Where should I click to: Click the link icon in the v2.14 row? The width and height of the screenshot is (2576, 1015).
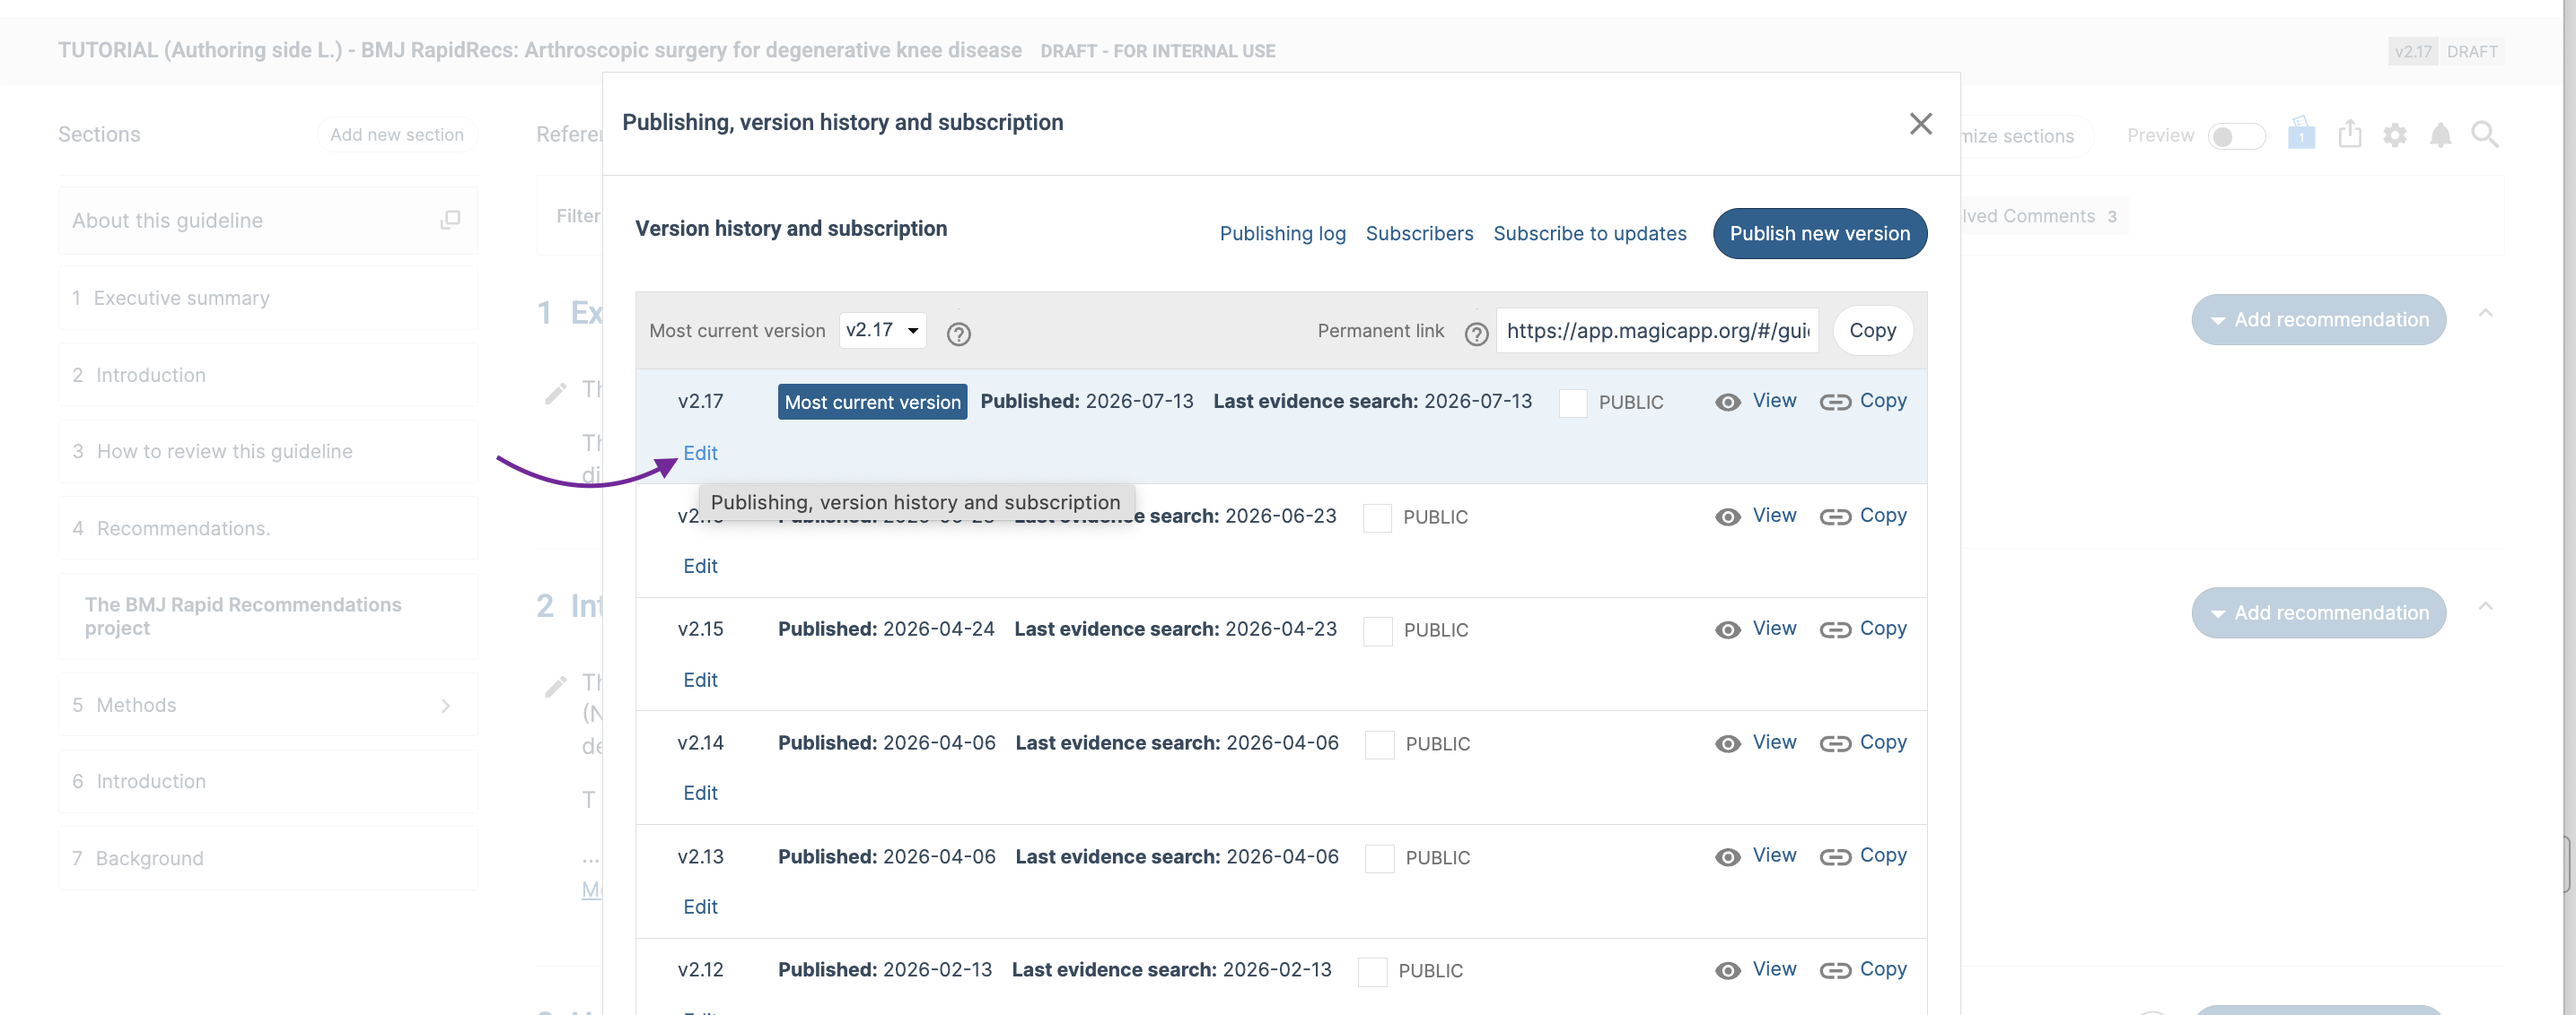[1835, 744]
